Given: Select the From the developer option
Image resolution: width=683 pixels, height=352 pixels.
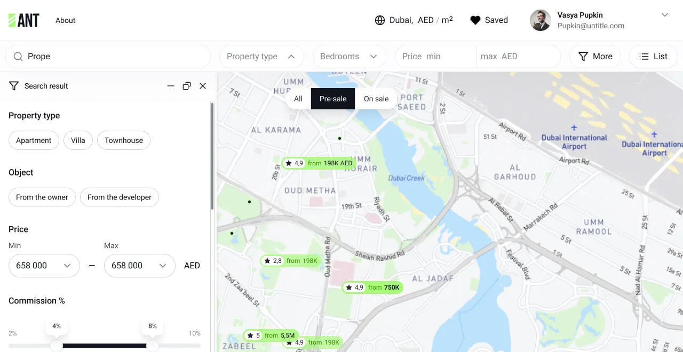Looking at the screenshot, I should pos(120,197).
